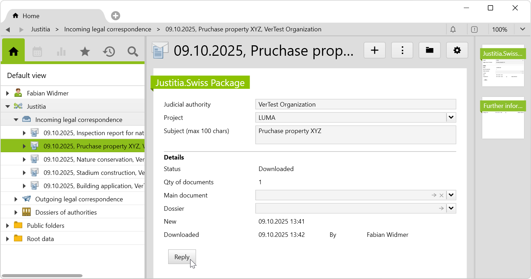Show favorites with the star icon
Viewport: 531px width, 279px height.
(x=85, y=52)
